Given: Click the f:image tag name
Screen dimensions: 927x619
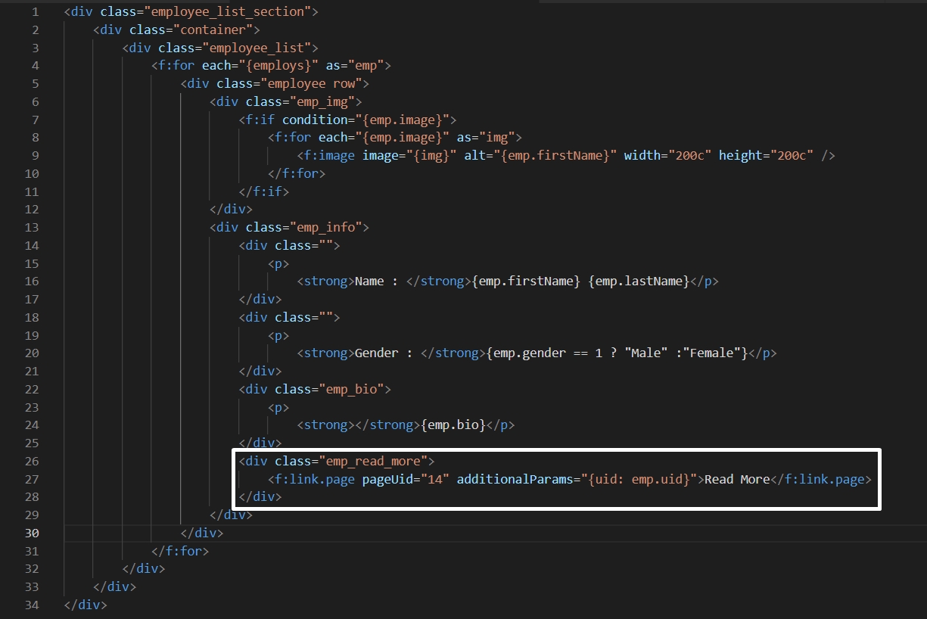Looking at the screenshot, I should tap(330, 155).
